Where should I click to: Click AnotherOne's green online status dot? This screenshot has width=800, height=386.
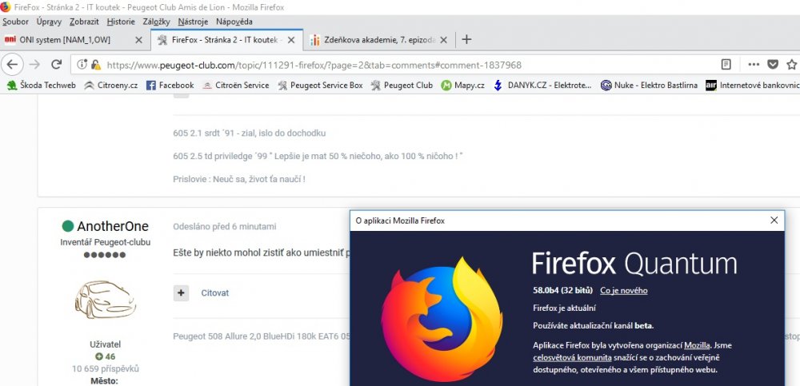click(x=68, y=226)
